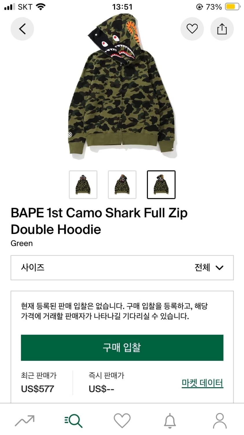Select the second hoodie thumbnail
Viewport: 244px width, 435px height.
click(122, 185)
